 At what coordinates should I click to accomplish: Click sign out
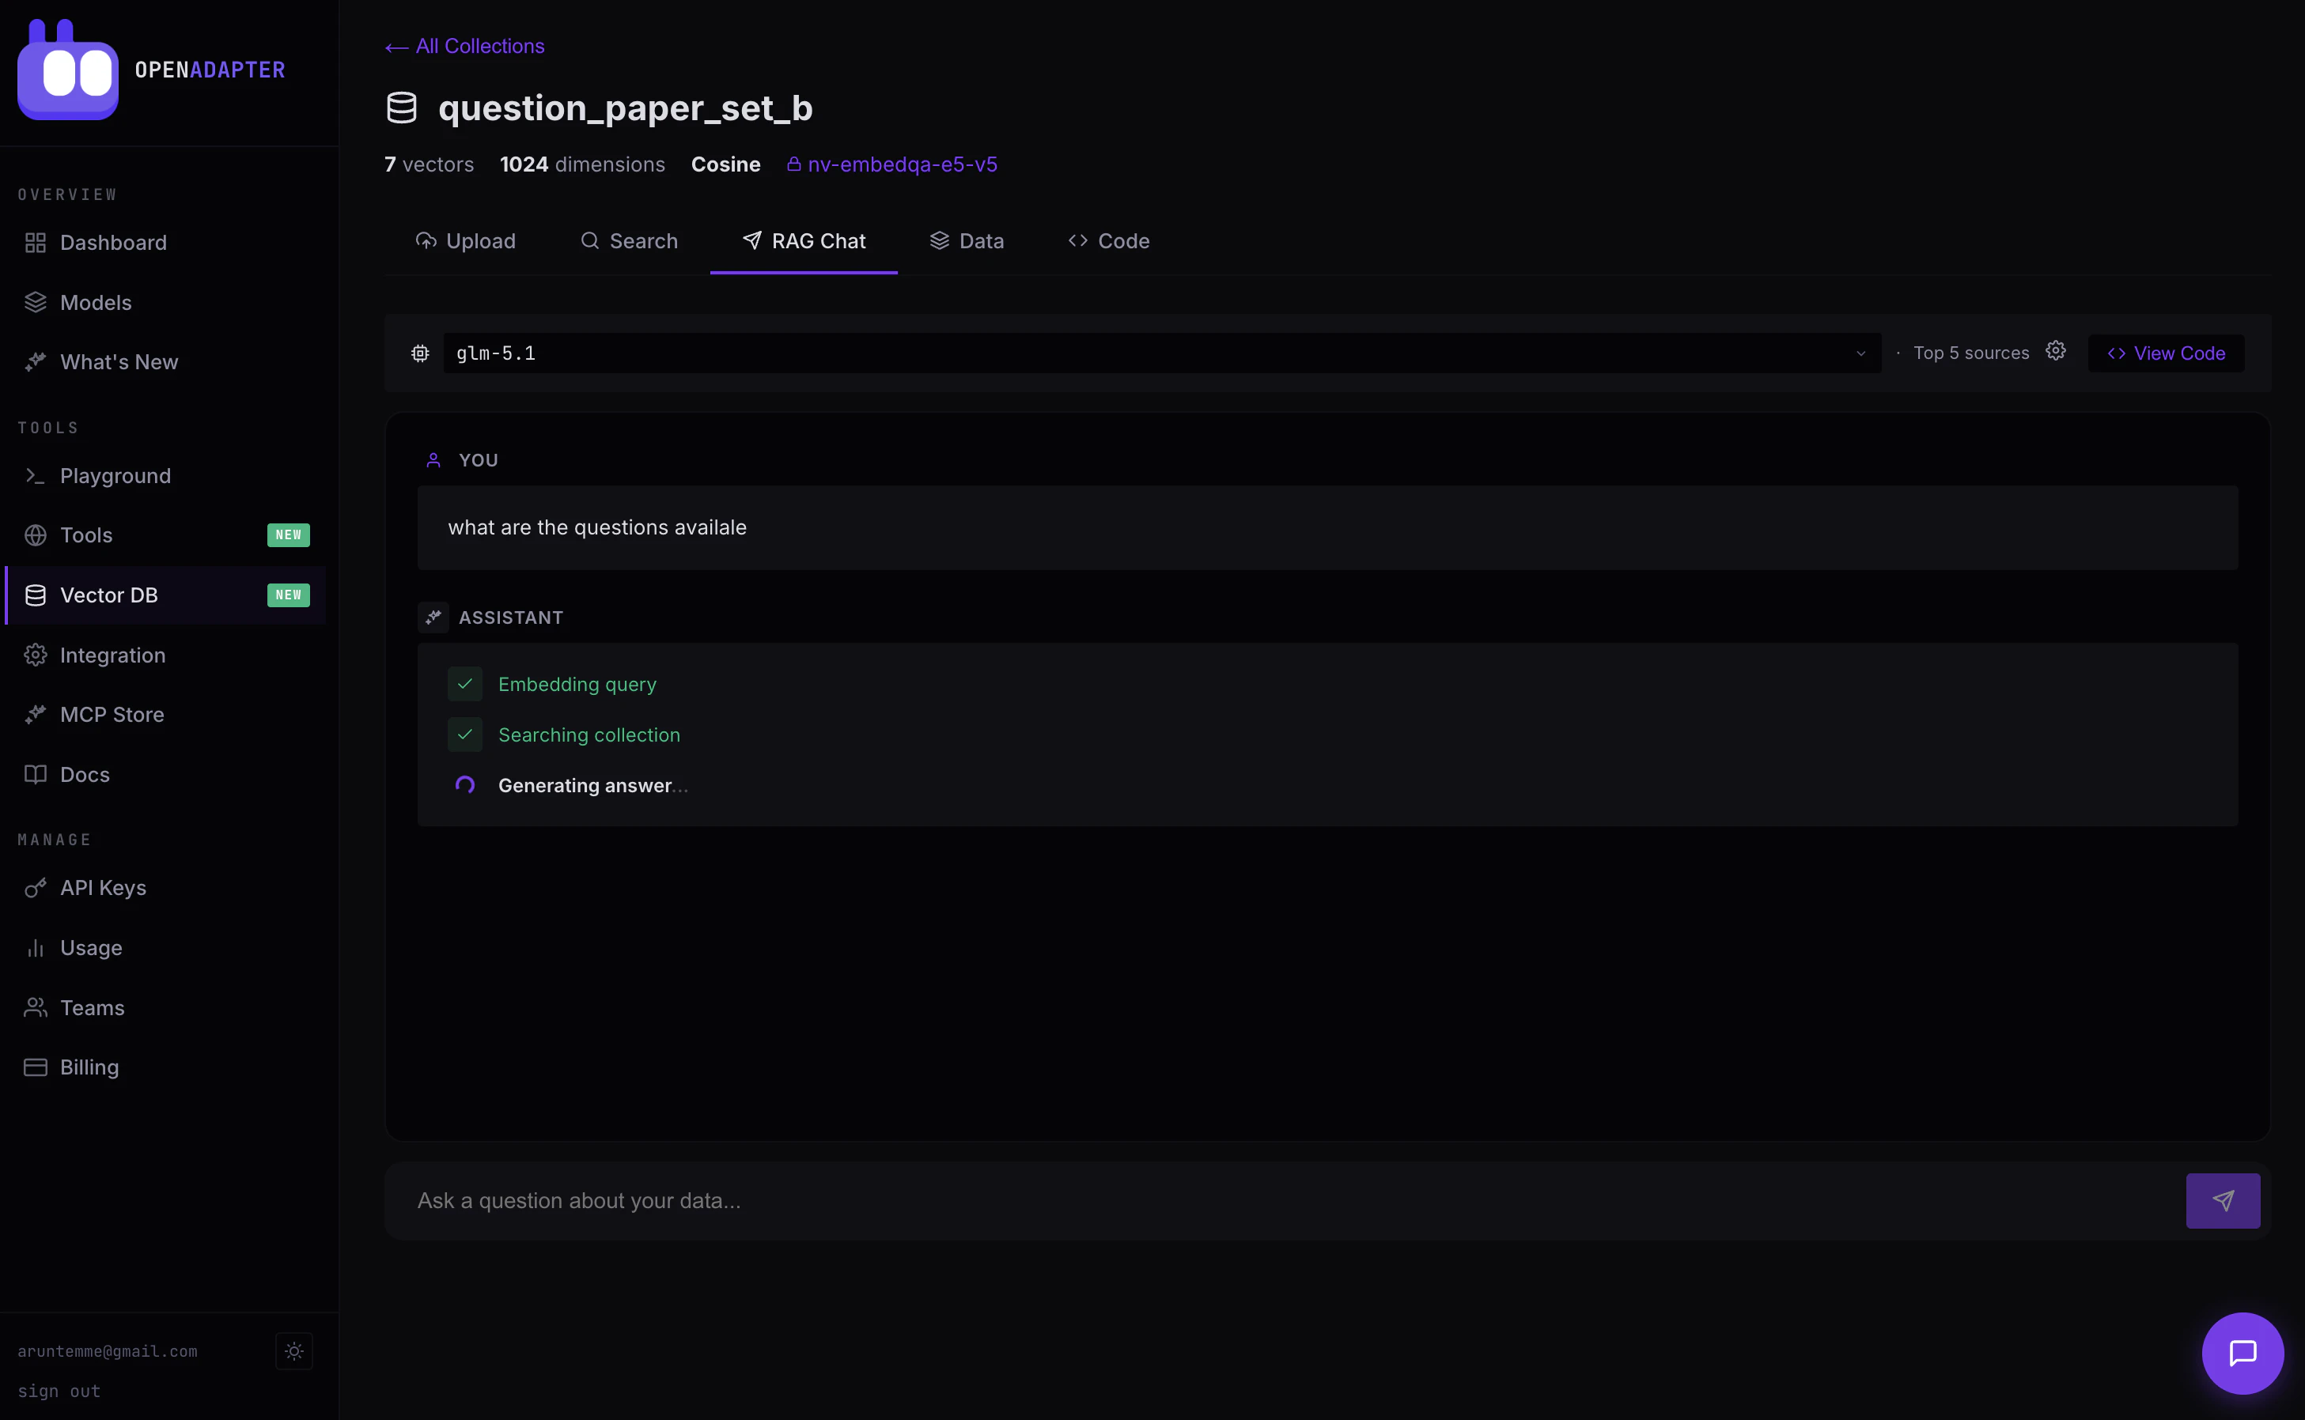tap(59, 1391)
